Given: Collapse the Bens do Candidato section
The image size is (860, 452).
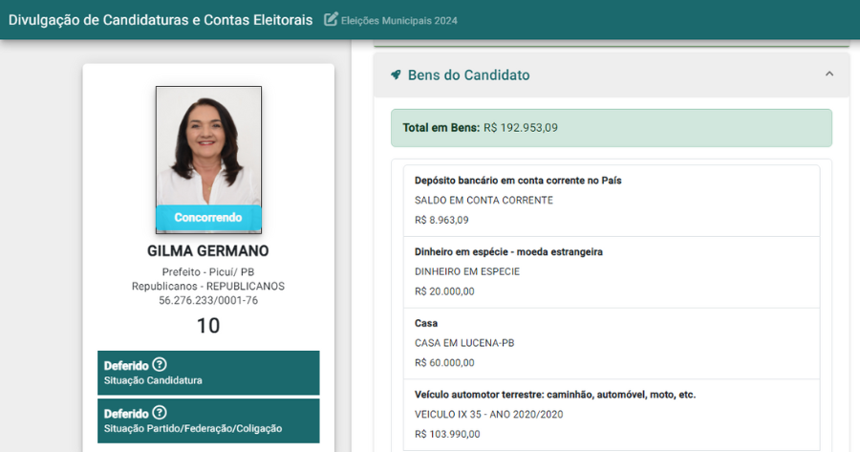Looking at the screenshot, I should click(828, 75).
